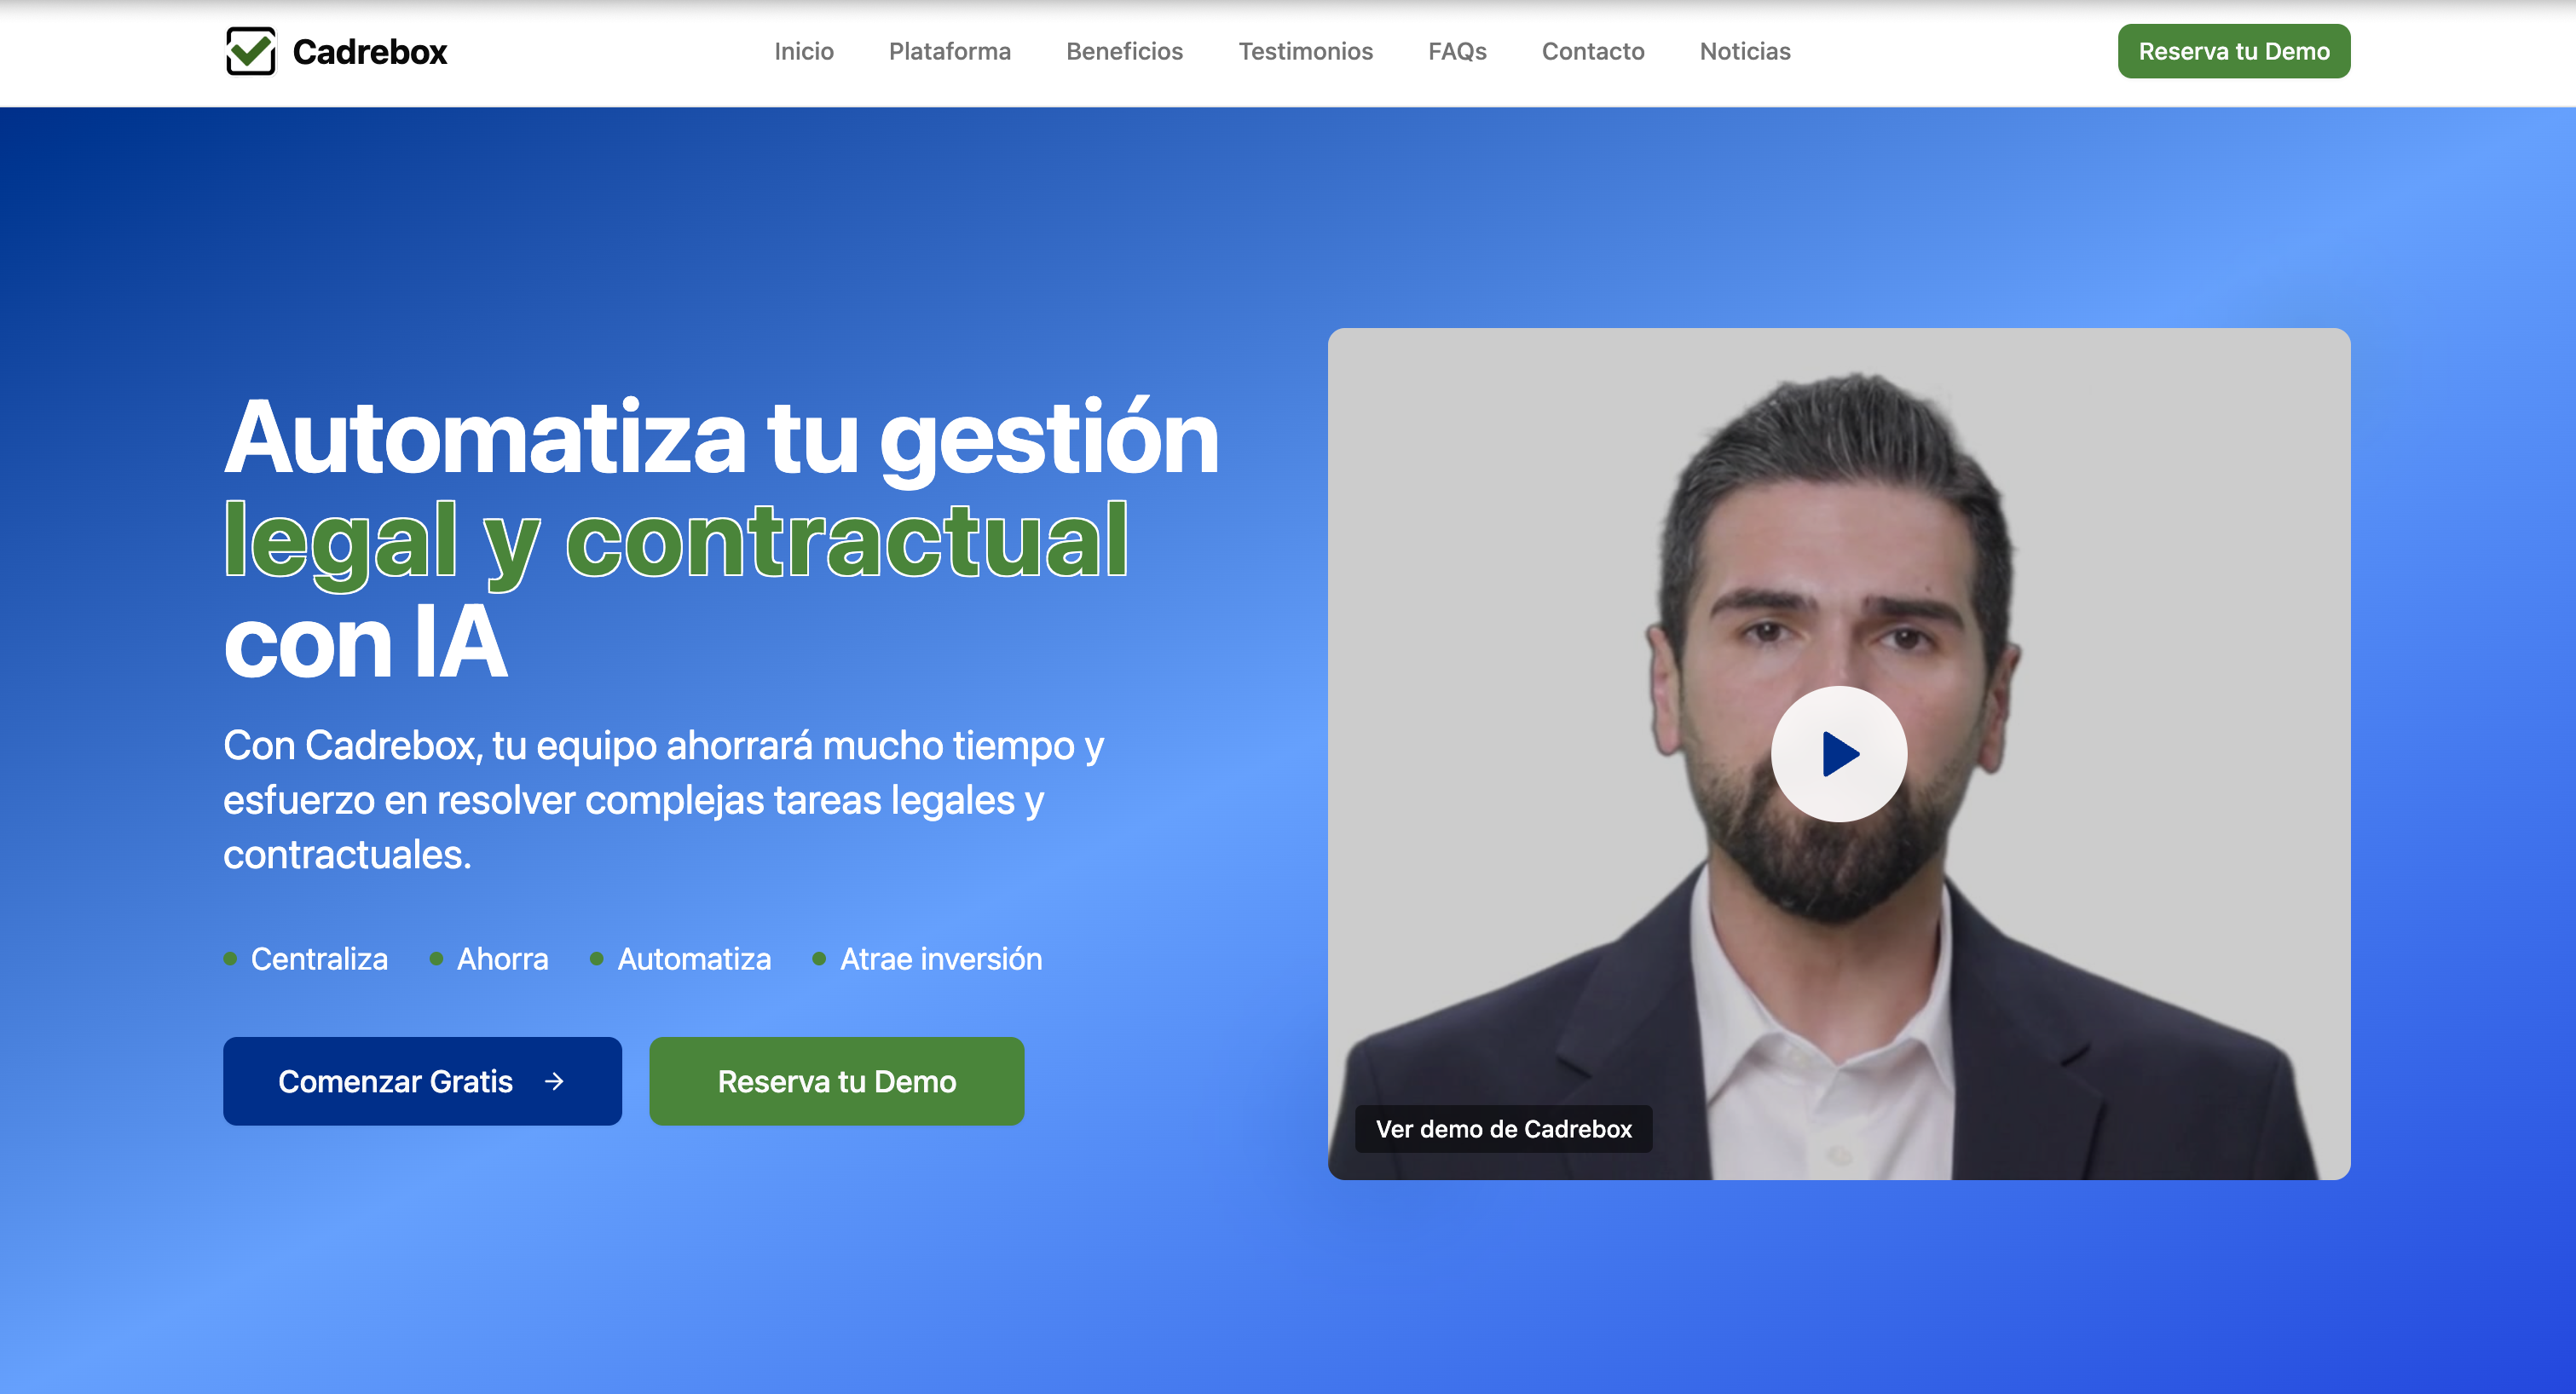This screenshot has width=2576, height=1394.
Task: Open the Inicio nav item
Action: 803,51
